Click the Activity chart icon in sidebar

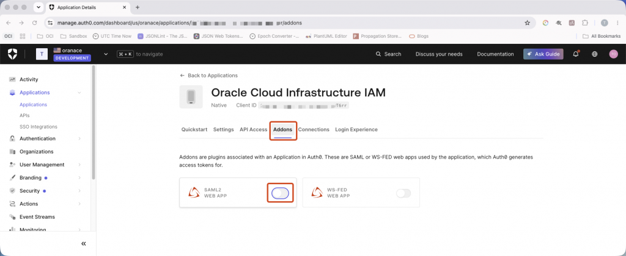click(x=12, y=79)
